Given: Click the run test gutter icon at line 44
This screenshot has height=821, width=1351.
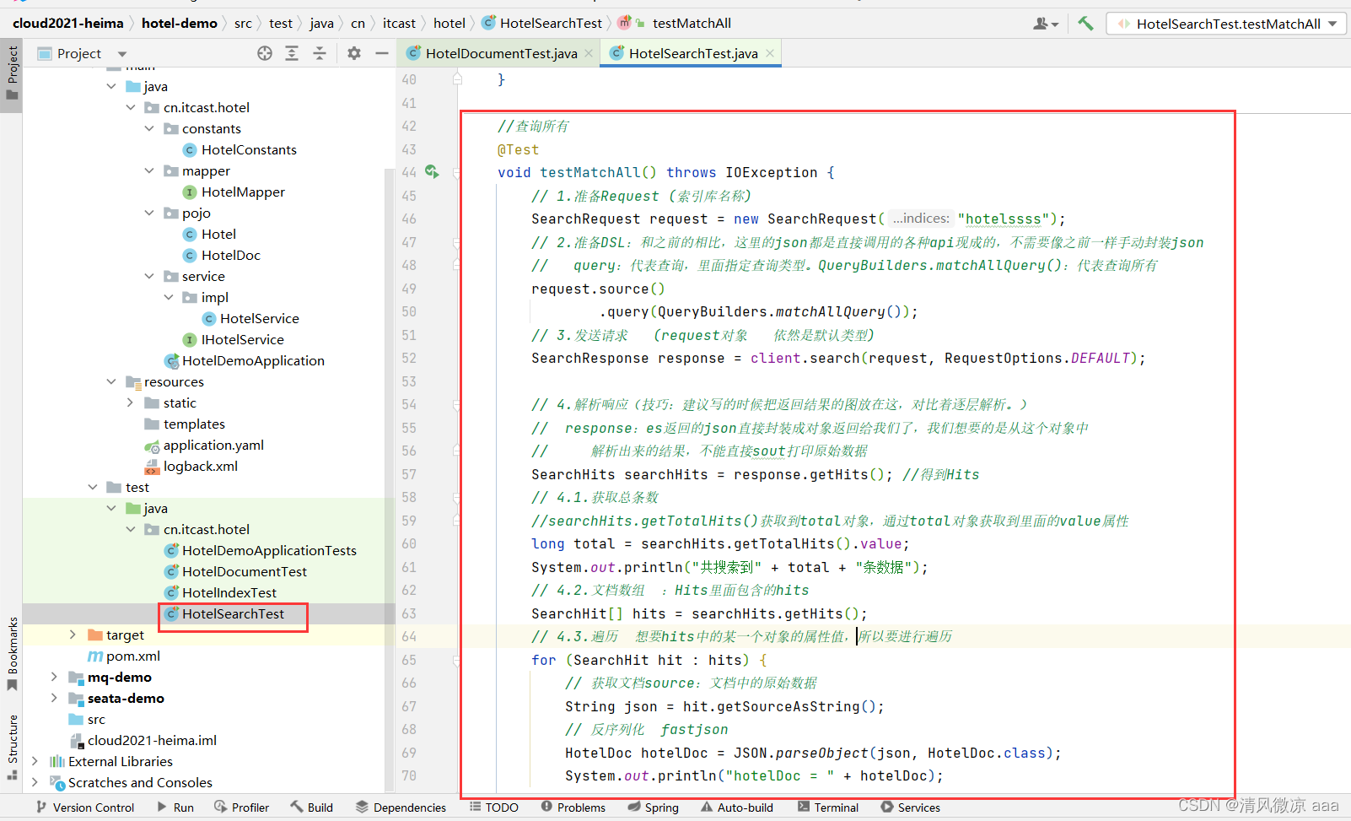Looking at the screenshot, I should 432,172.
